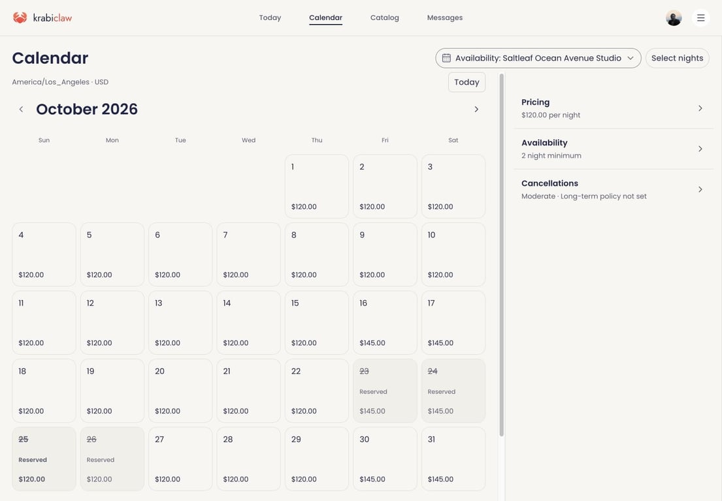Screen dimensions: 722x501
Task: Click the calendar vertical scrollbar
Action: pyautogui.click(x=501, y=255)
